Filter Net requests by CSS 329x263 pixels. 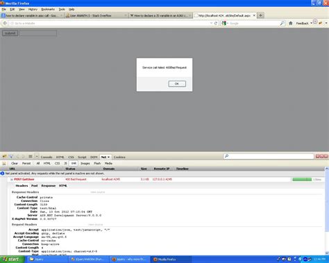coord(57,163)
